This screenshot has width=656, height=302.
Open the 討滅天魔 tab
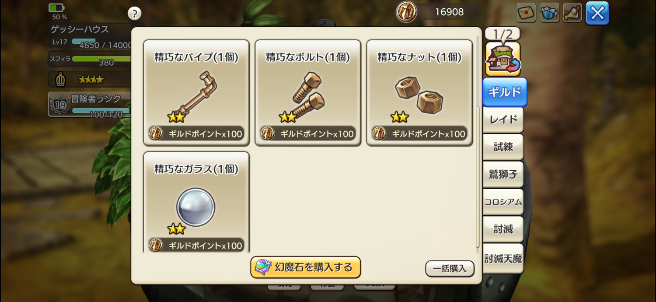503,258
